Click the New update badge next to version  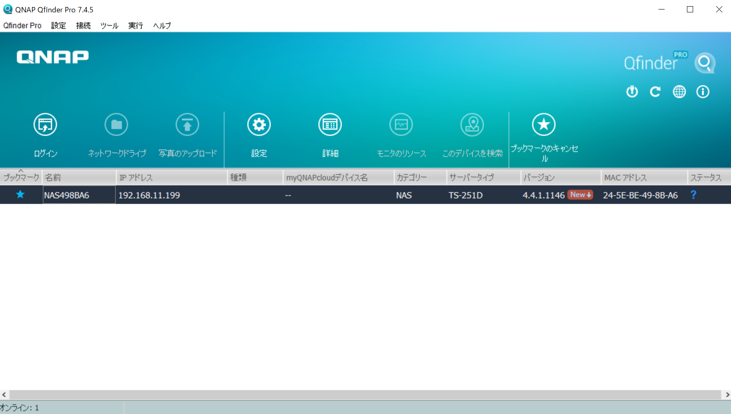point(580,195)
